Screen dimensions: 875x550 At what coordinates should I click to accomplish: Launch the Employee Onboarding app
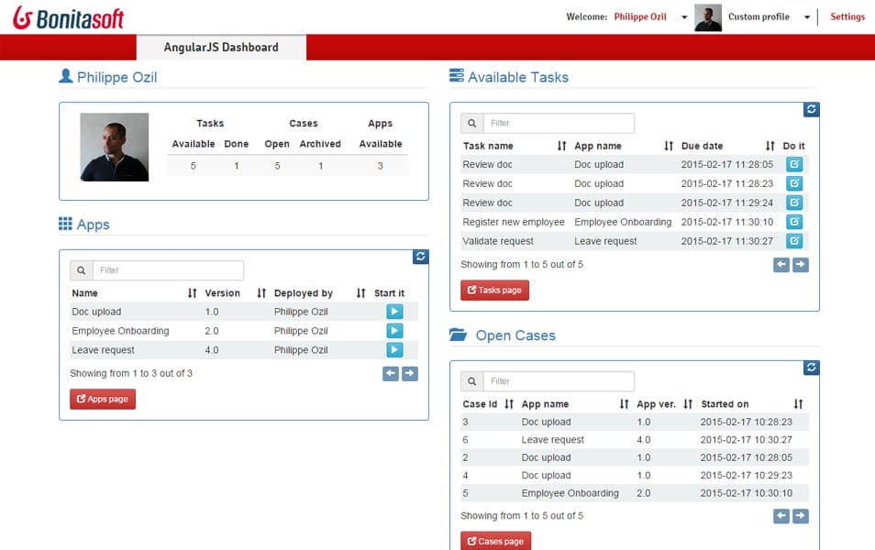pos(393,331)
